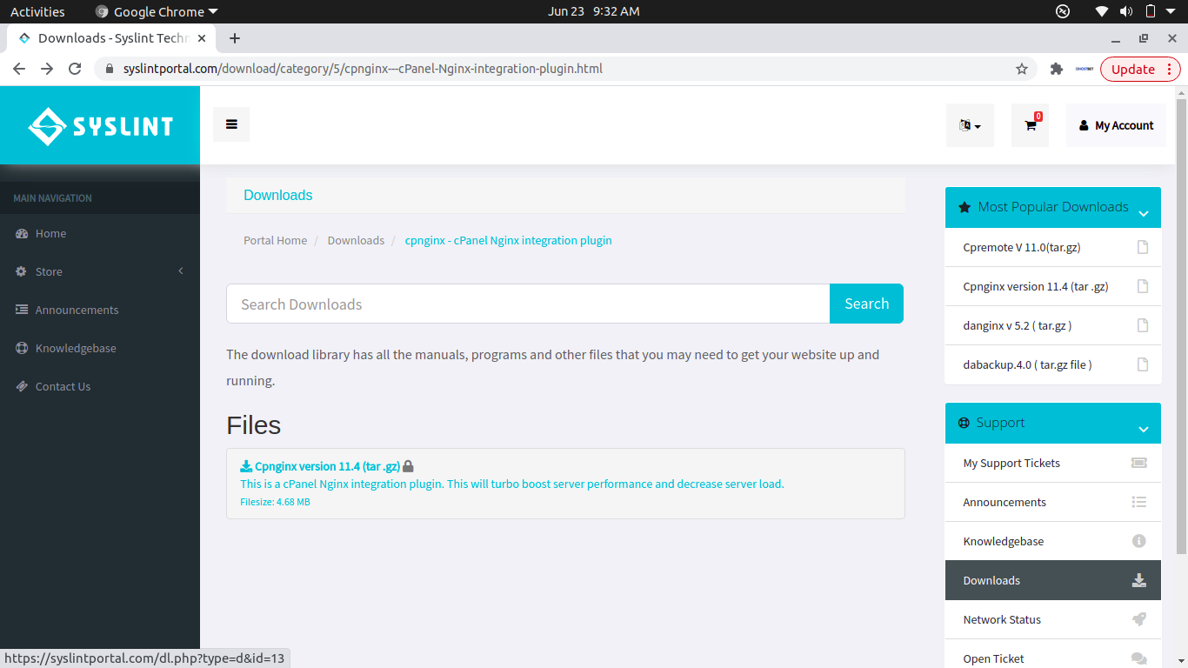Click list icon beside Support Announcements
This screenshot has width=1188, height=668.
tap(1139, 502)
